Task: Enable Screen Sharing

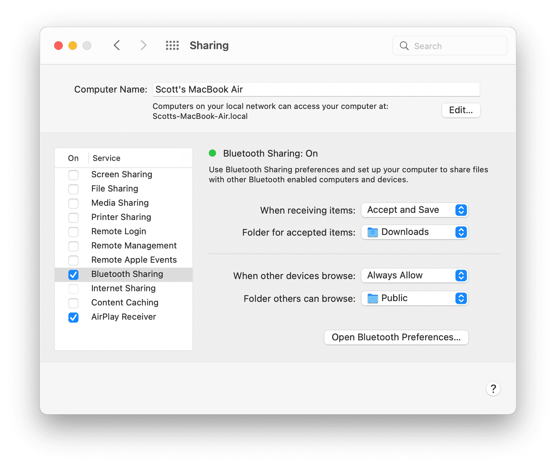Action: [x=73, y=175]
